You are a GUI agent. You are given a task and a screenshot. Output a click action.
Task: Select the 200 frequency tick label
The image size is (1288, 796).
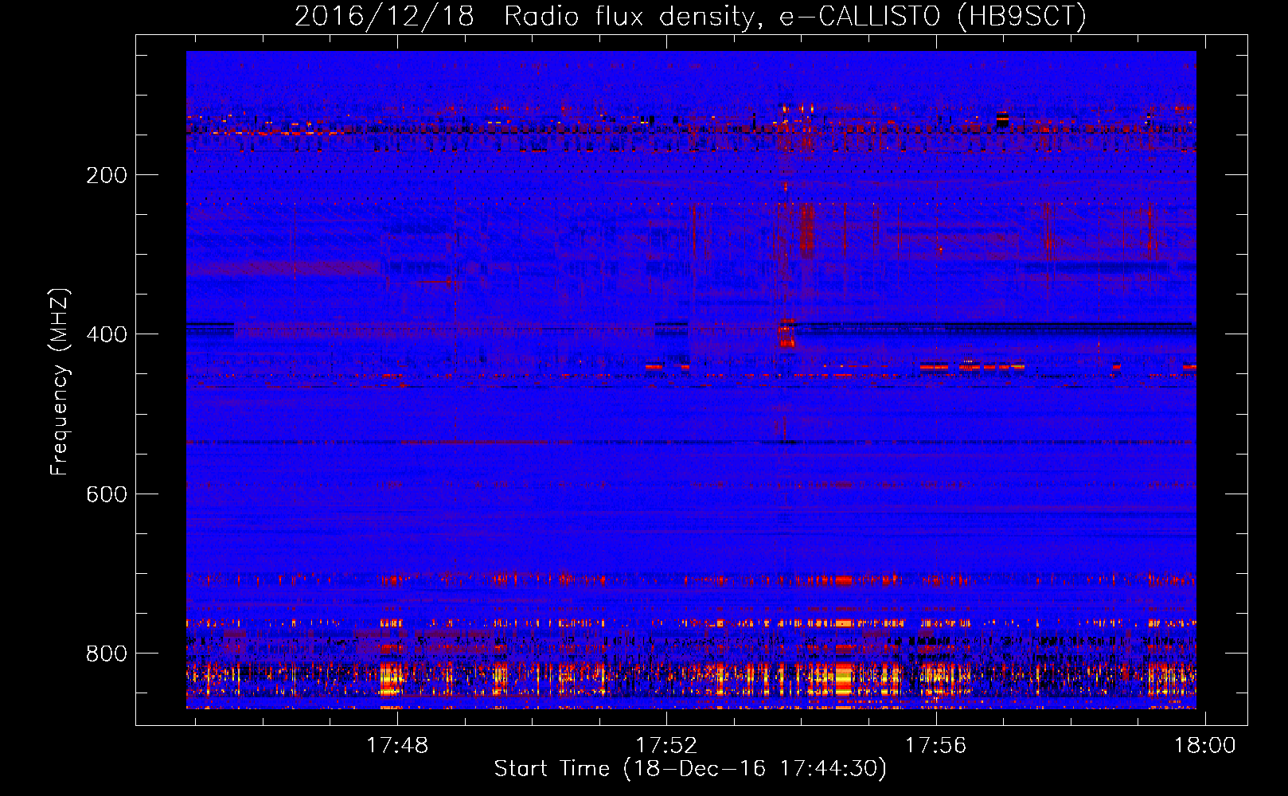point(107,175)
